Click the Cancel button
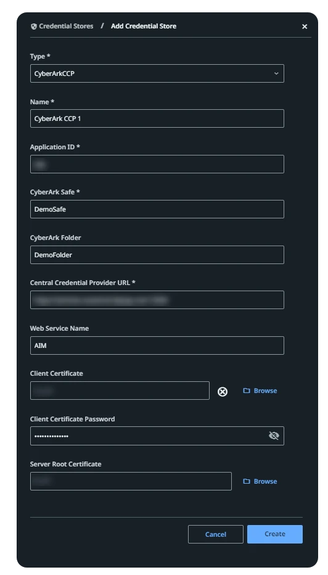The width and height of the screenshot is (328, 575). pos(216,534)
